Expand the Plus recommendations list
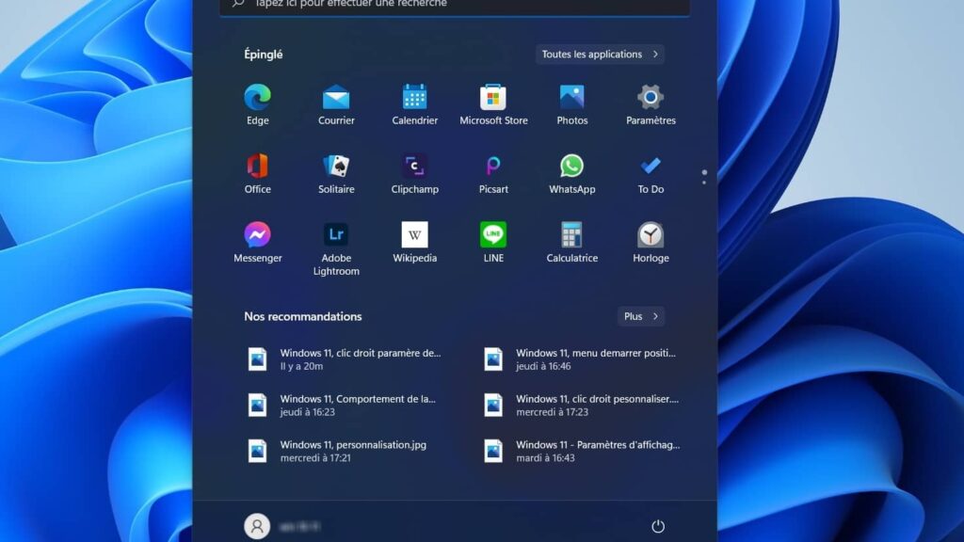Screen dimensions: 964x542 pyautogui.click(x=640, y=316)
